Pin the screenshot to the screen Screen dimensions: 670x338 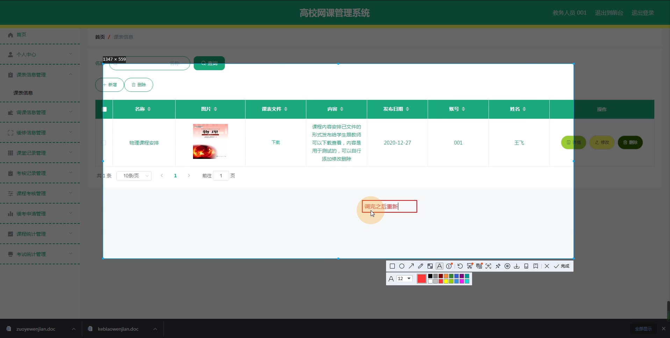pos(498,266)
